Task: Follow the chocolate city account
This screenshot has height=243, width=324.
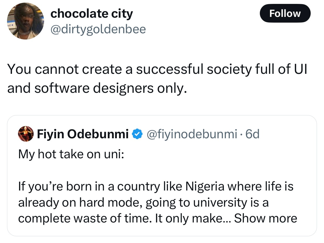Action: (x=285, y=13)
